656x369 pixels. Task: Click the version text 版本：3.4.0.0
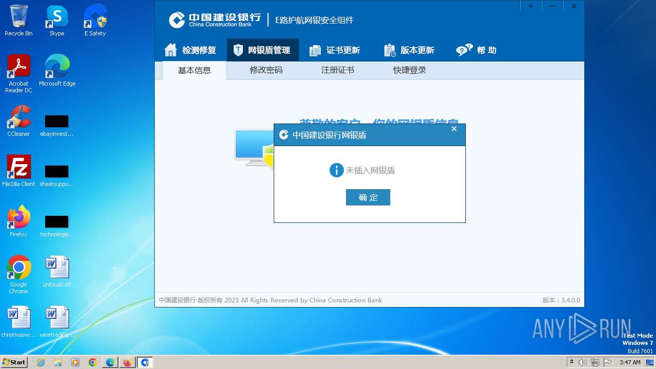[x=561, y=300]
